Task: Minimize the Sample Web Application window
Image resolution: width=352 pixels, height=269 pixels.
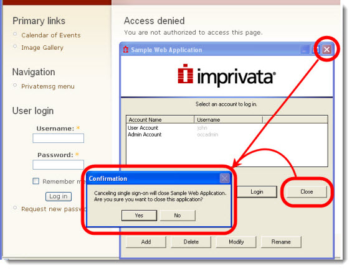Action: click(x=305, y=50)
